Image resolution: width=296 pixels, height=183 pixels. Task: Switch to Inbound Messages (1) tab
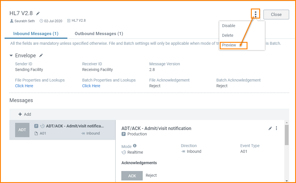click(36, 34)
